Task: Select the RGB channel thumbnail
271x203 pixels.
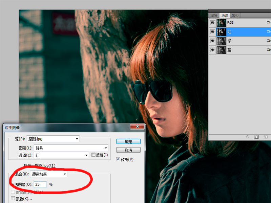Action: coord(221,23)
